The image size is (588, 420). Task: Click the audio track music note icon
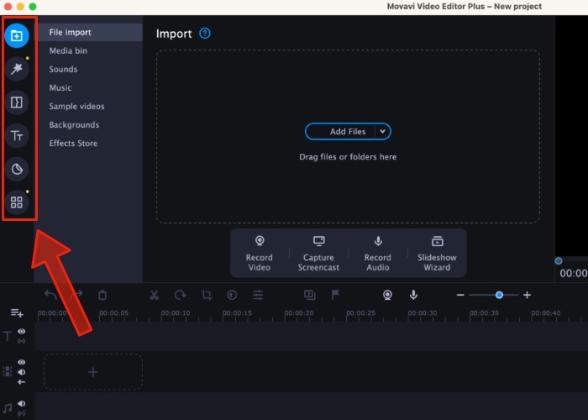point(7,408)
